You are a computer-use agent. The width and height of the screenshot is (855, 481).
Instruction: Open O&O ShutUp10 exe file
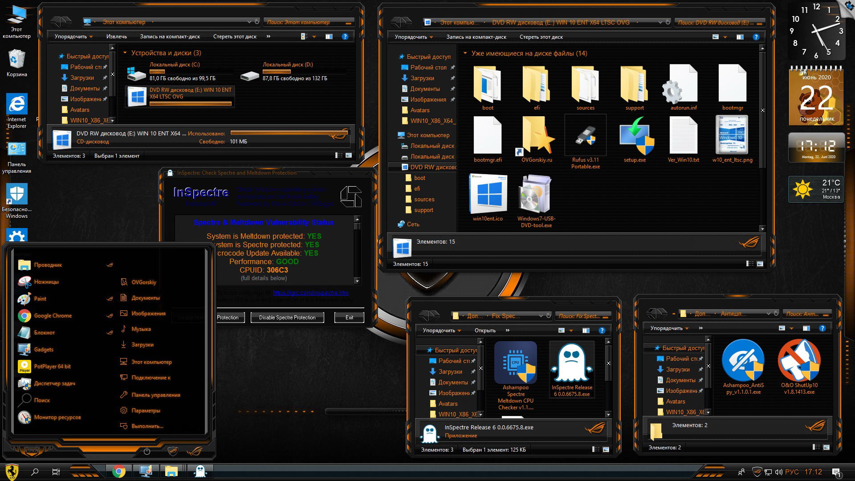click(799, 367)
